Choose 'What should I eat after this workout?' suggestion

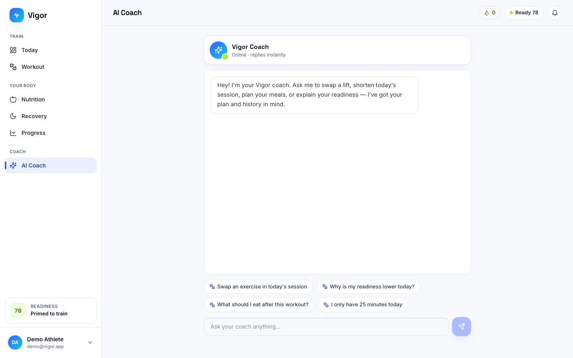click(259, 305)
